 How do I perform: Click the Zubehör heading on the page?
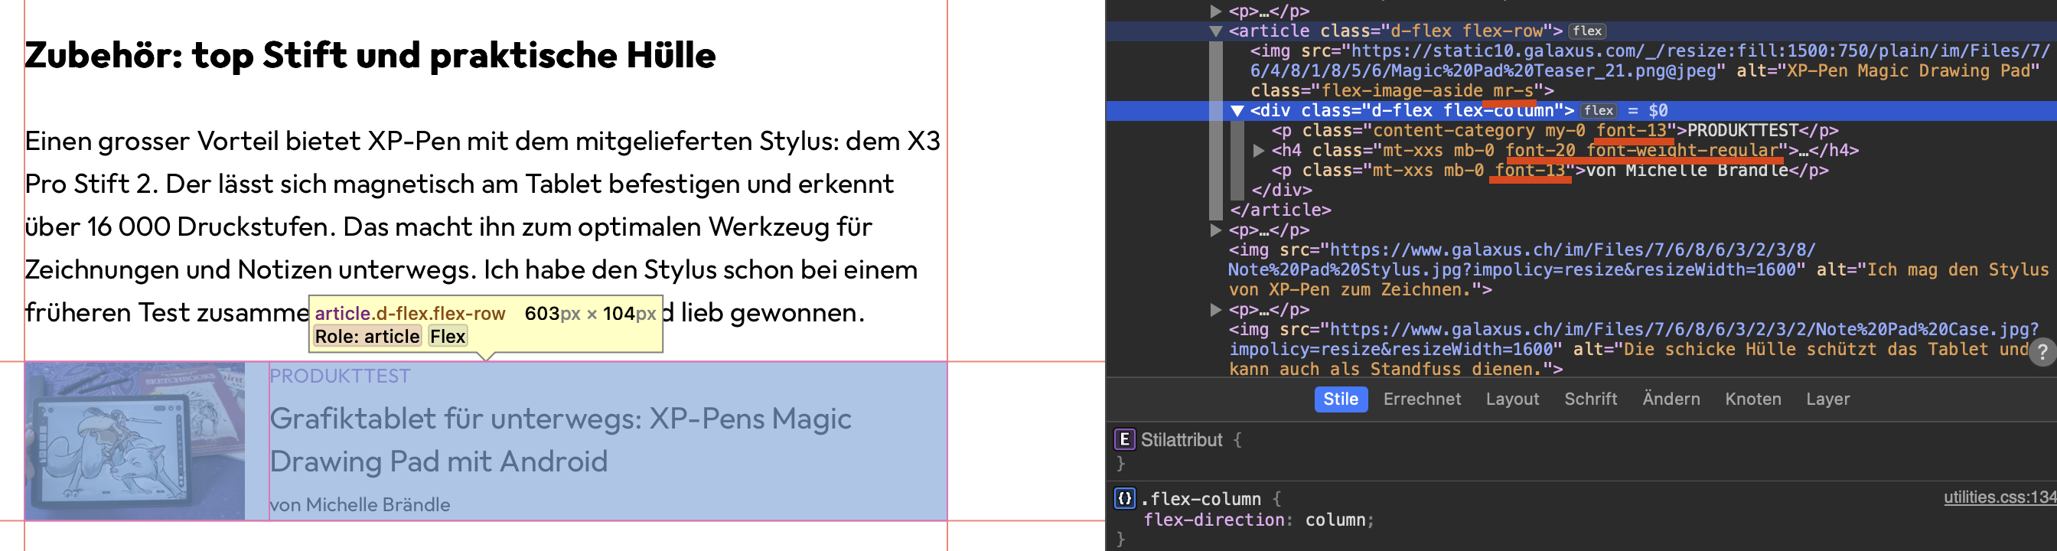click(370, 55)
